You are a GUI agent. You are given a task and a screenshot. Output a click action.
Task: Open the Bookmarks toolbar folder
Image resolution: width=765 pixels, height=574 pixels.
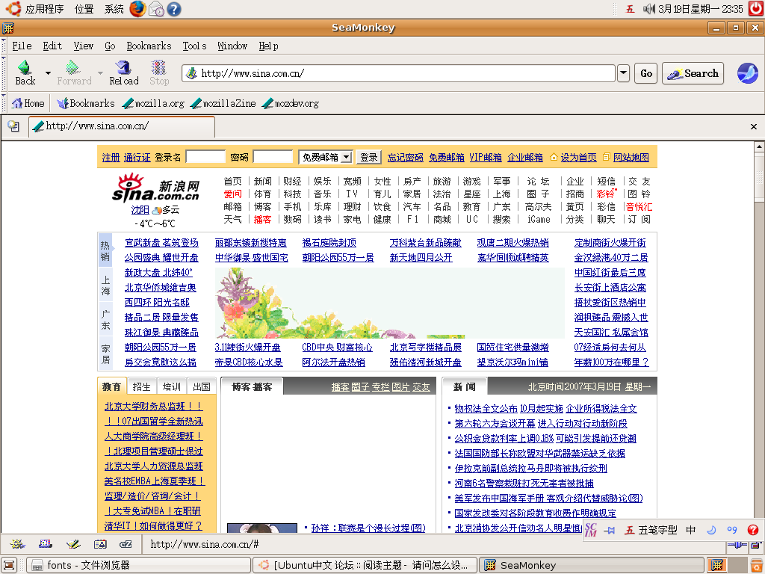85,103
